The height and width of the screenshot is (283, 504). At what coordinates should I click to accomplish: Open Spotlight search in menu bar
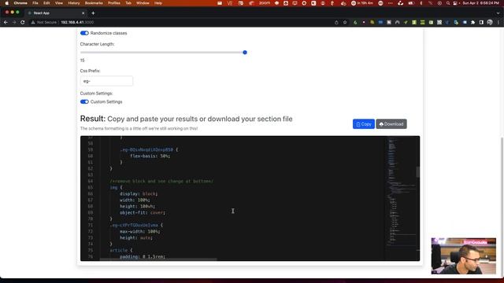point(448,3)
